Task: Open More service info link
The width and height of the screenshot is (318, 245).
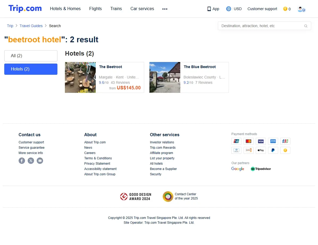Action: pos(31,153)
